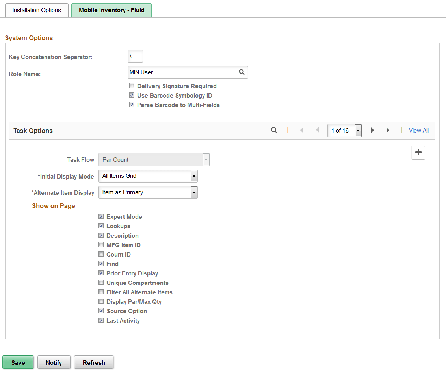This screenshot has width=446, height=375.
Task: Jump to last Task Options row
Action: (x=388, y=130)
